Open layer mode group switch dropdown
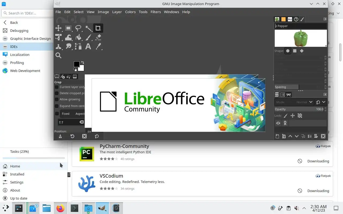Viewport: 343px width, 214px height. point(320,102)
